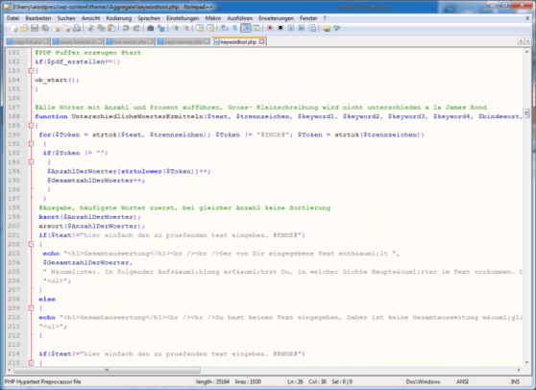
Task: Click the Zoom in toolbar icon
Action: pos(176,29)
